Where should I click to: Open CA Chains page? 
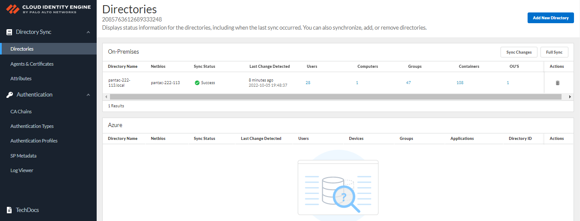pos(21,112)
